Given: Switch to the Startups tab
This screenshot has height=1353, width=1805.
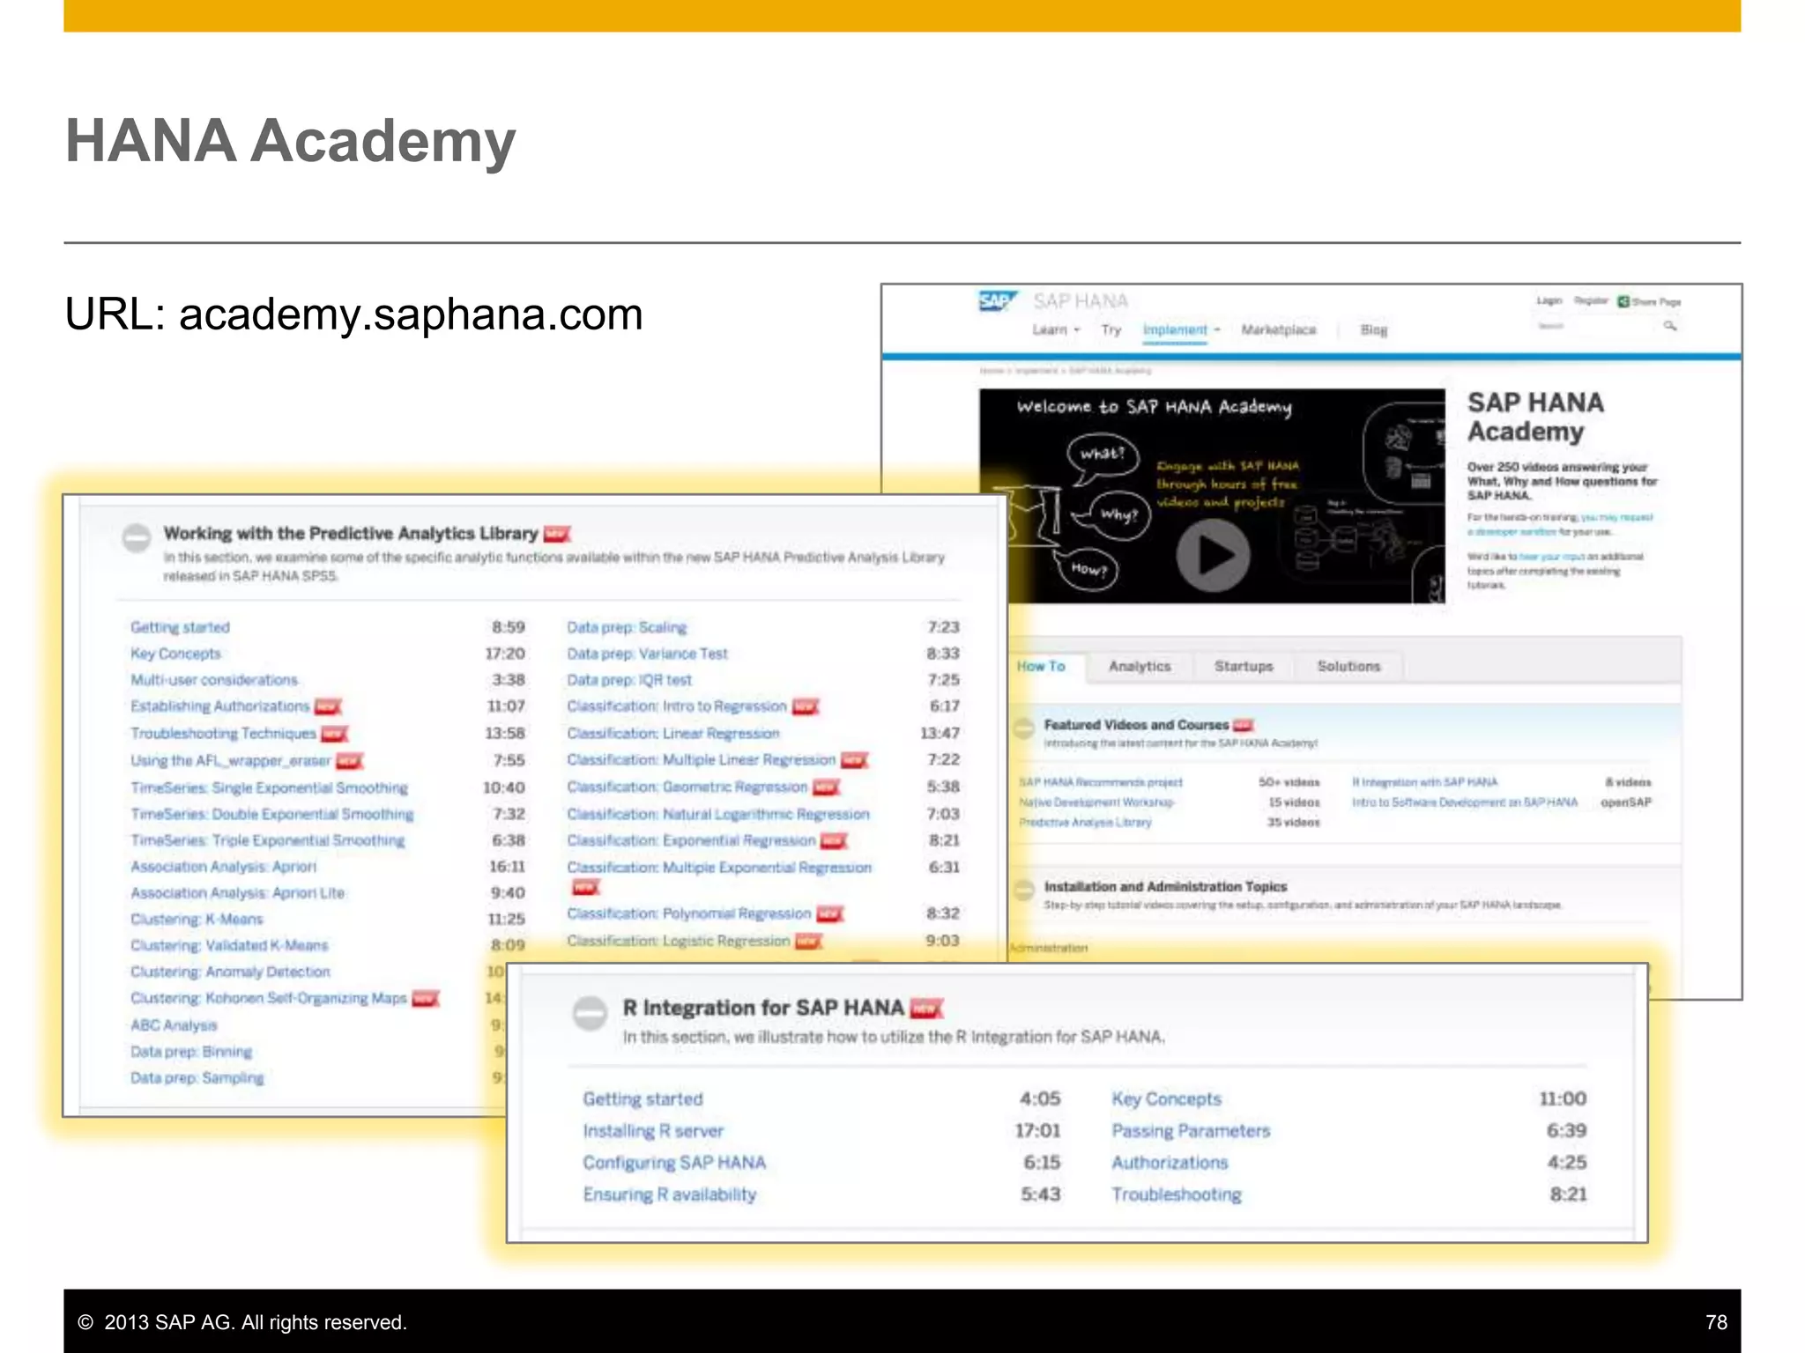Looking at the screenshot, I should click(x=1244, y=666).
